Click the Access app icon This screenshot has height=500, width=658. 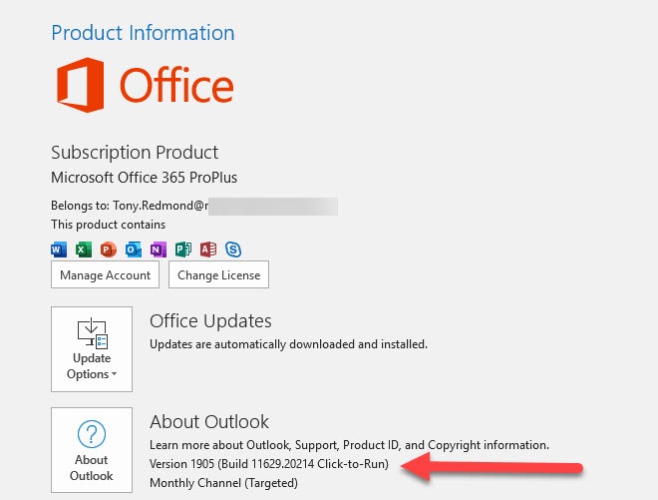pyautogui.click(x=208, y=250)
